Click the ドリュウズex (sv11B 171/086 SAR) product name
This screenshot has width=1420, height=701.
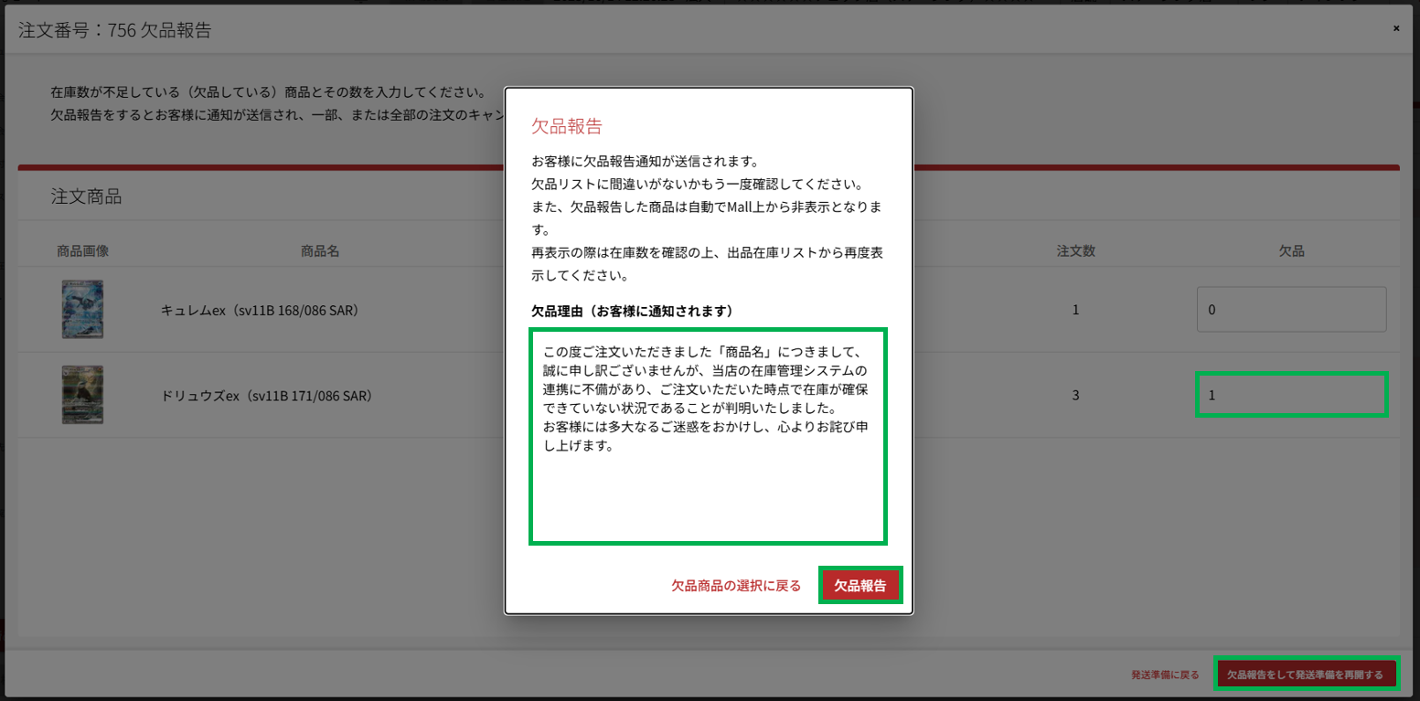click(x=266, y=396)
